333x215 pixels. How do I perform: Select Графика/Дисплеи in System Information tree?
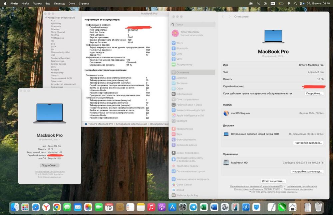coord(60,58)
